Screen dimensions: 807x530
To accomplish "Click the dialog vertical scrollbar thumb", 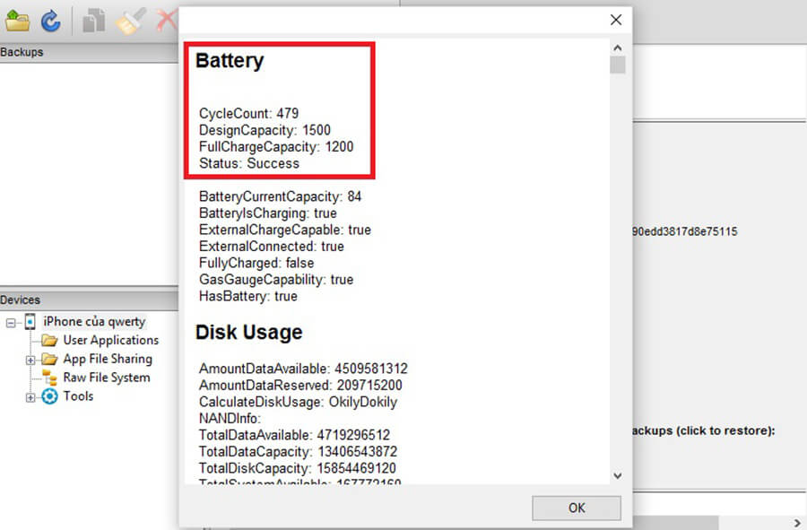I will point(617,65).
